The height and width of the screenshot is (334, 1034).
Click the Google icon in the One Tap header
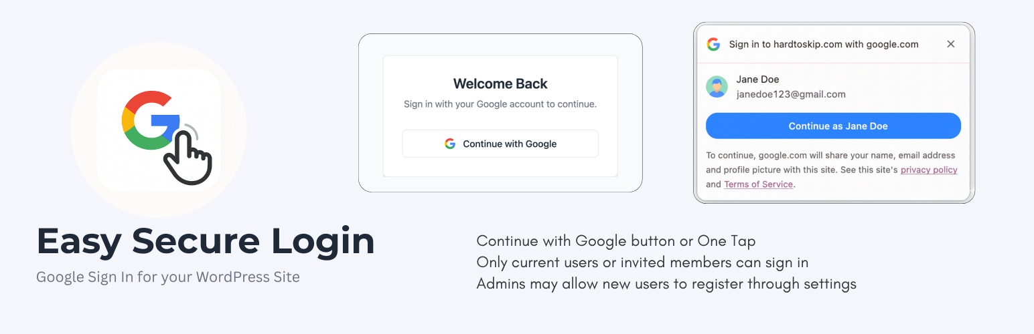713,44
